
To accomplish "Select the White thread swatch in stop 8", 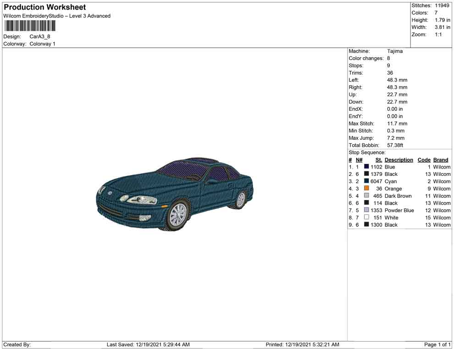I will 366,218.
